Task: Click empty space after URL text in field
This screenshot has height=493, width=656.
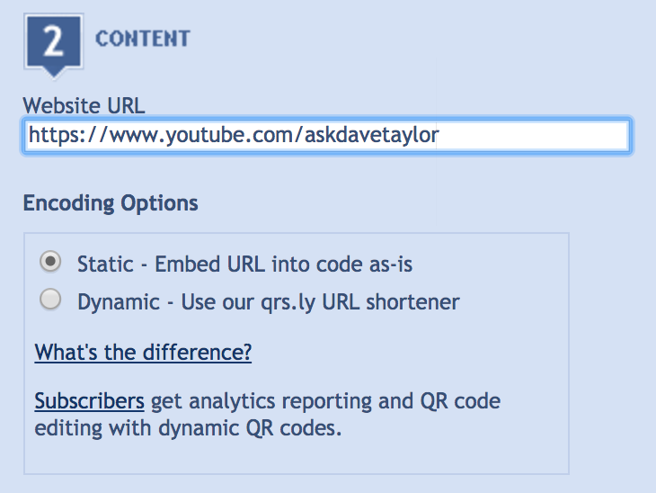Action: pos(534,136)
